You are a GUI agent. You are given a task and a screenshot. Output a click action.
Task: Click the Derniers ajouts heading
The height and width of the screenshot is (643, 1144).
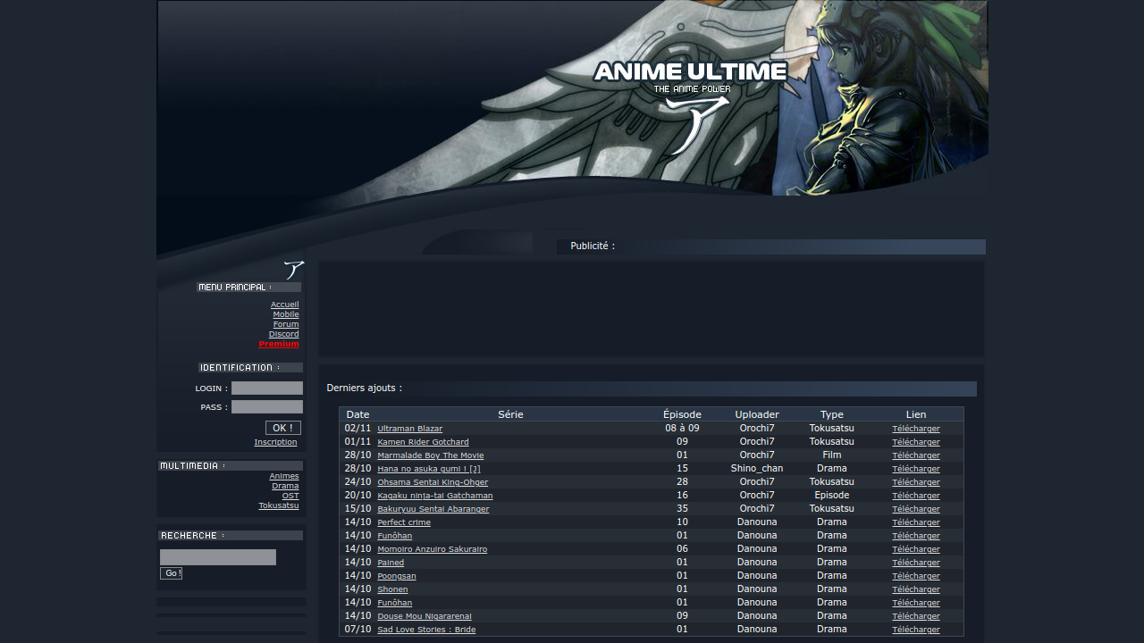[365, 388]
